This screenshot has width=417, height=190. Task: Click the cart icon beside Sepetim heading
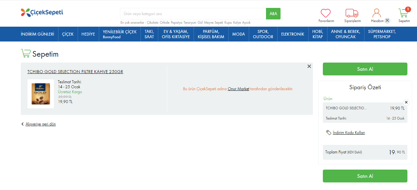tap(25, 54)
